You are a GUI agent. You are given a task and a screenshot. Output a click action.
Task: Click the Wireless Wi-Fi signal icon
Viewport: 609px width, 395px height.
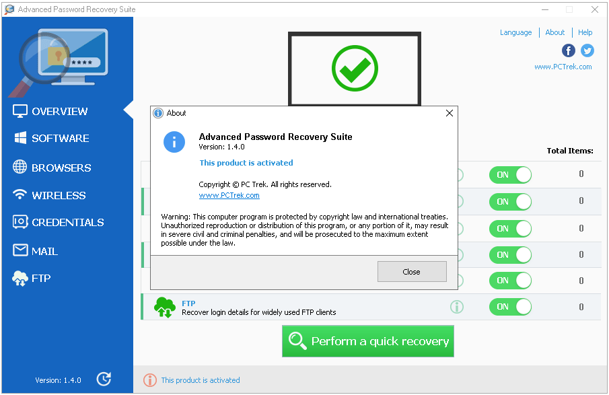point(20,194)
